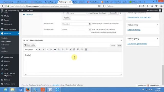Reload the page with refresh icon
This screenshot has height=92, width=164.
103,6
